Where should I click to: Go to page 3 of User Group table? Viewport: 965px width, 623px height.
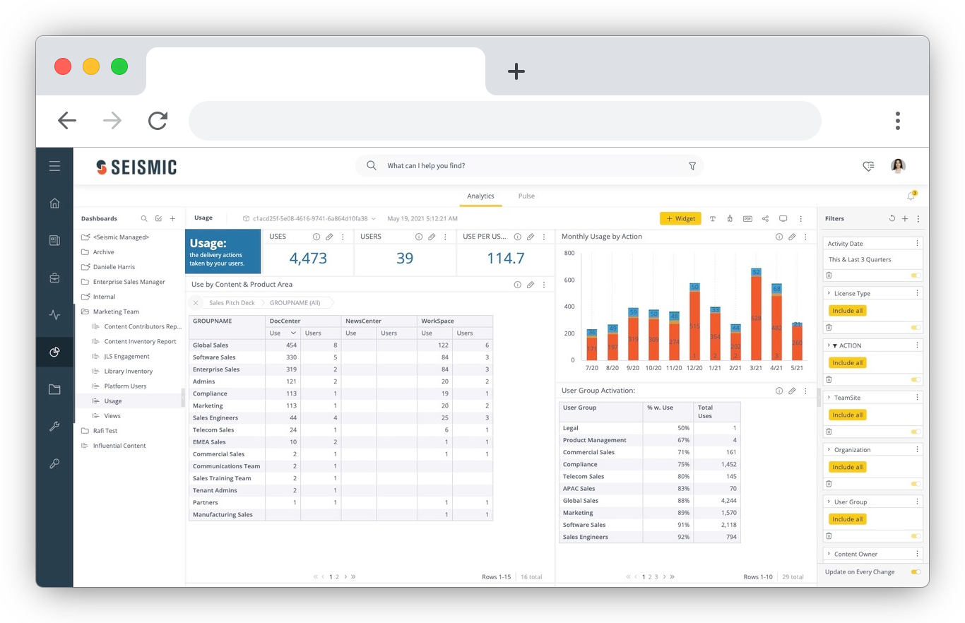click(x=656, y=577)
